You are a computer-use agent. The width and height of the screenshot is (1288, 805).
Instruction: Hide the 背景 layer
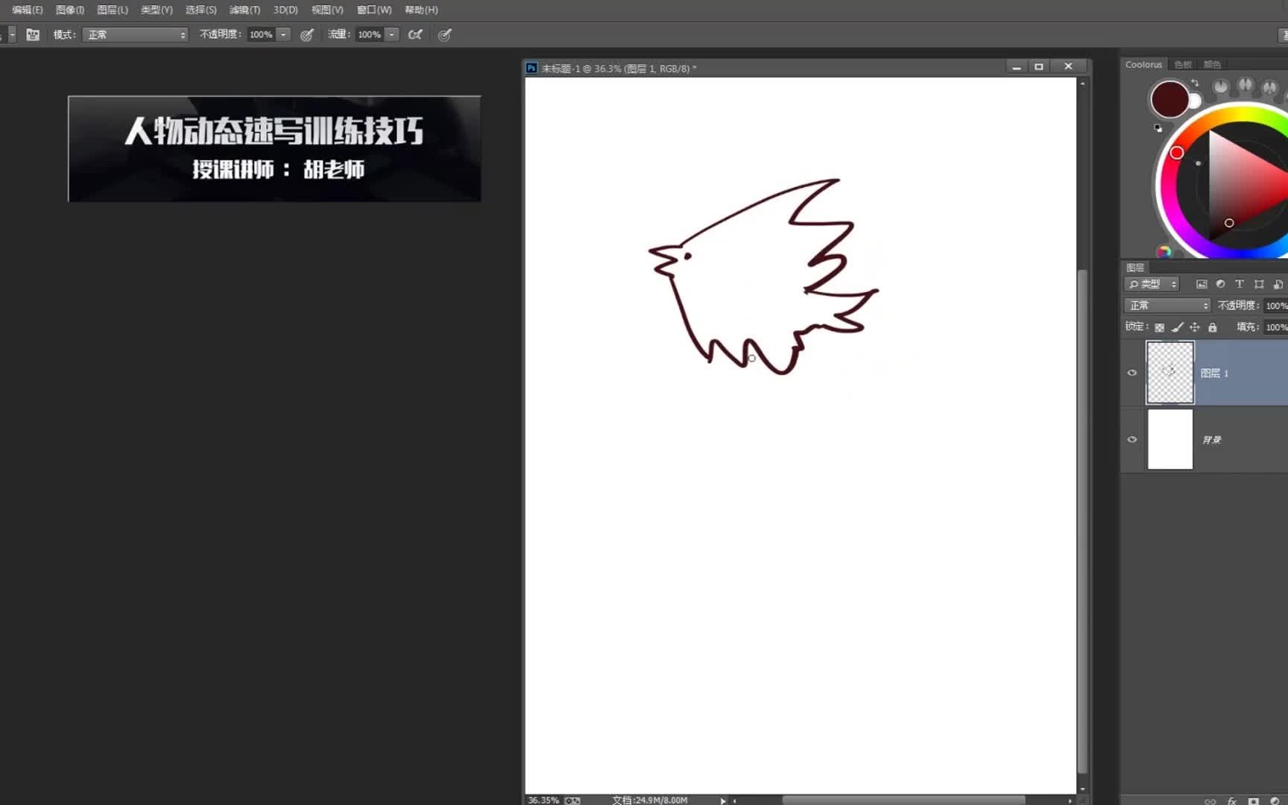[x=1132, y=439]
